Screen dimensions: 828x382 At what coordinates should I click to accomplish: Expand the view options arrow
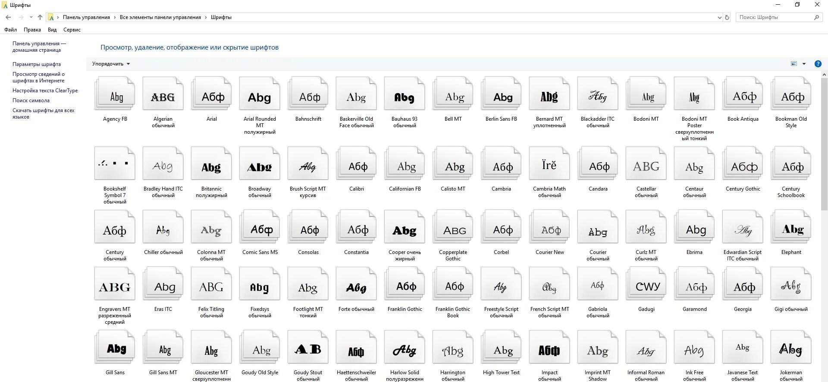[804, 64]
